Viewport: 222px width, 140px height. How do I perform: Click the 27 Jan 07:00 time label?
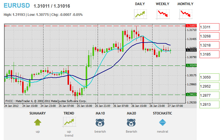click(175, 106)
